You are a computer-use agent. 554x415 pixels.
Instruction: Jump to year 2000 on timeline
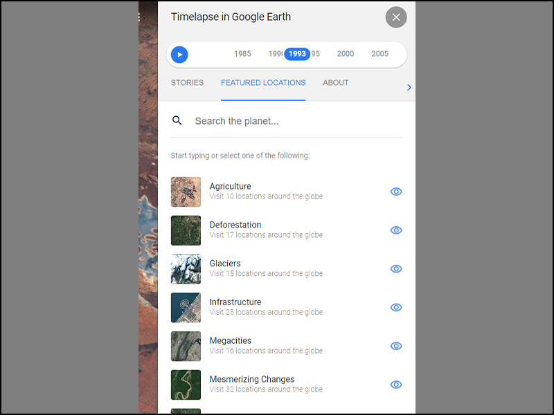(x=346, y=54)
